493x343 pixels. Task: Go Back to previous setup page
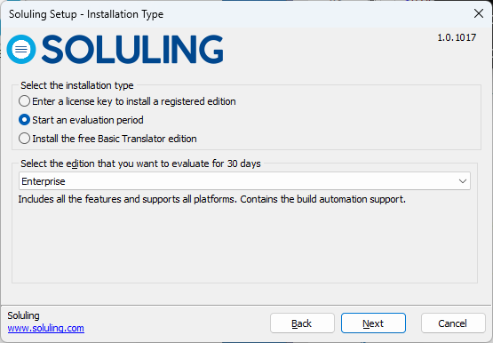302,323
